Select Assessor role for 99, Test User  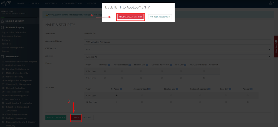[x=247, y=102]
